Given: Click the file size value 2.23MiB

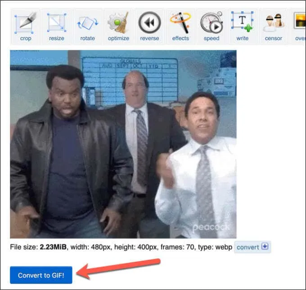Looking at the screenshot, I should pyautogui.click(x=53, y=247).
